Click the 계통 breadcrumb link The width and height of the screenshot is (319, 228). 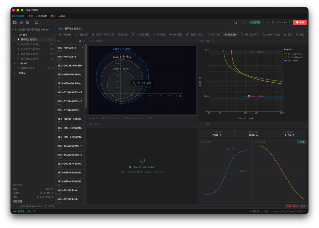click(x=60, y=29)
